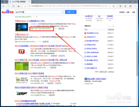Click the Share page icon
Viewport: 139px width, 107px height.
pos(130,6)
